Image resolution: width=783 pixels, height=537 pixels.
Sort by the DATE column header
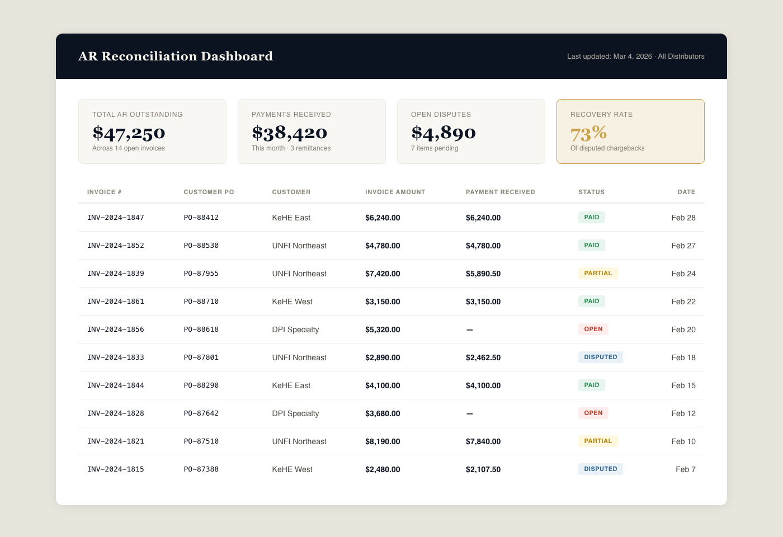(x=687, y=192)
